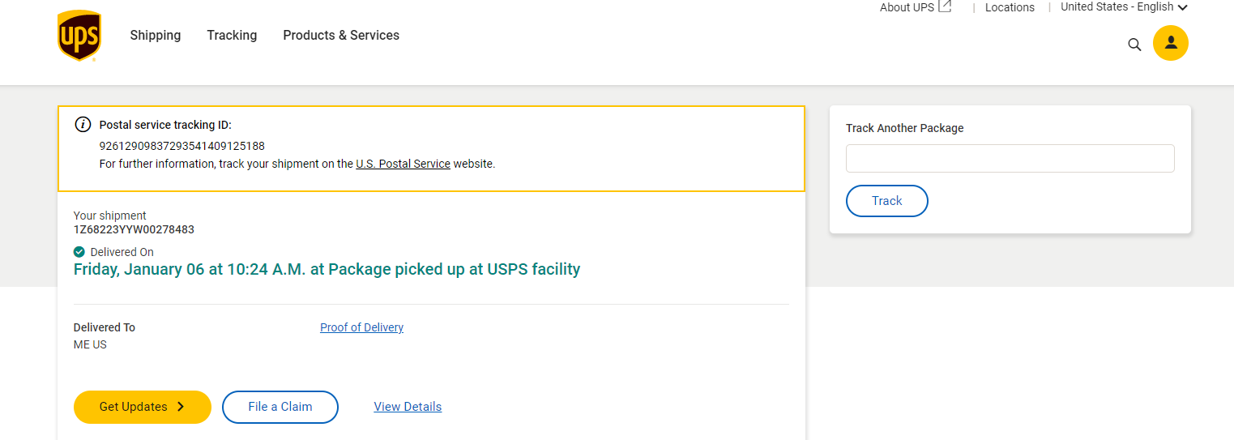Viewport: 1234px width, 440px height.
Task: Open the site search magnifier icon
Action: tap(1134, 45)
